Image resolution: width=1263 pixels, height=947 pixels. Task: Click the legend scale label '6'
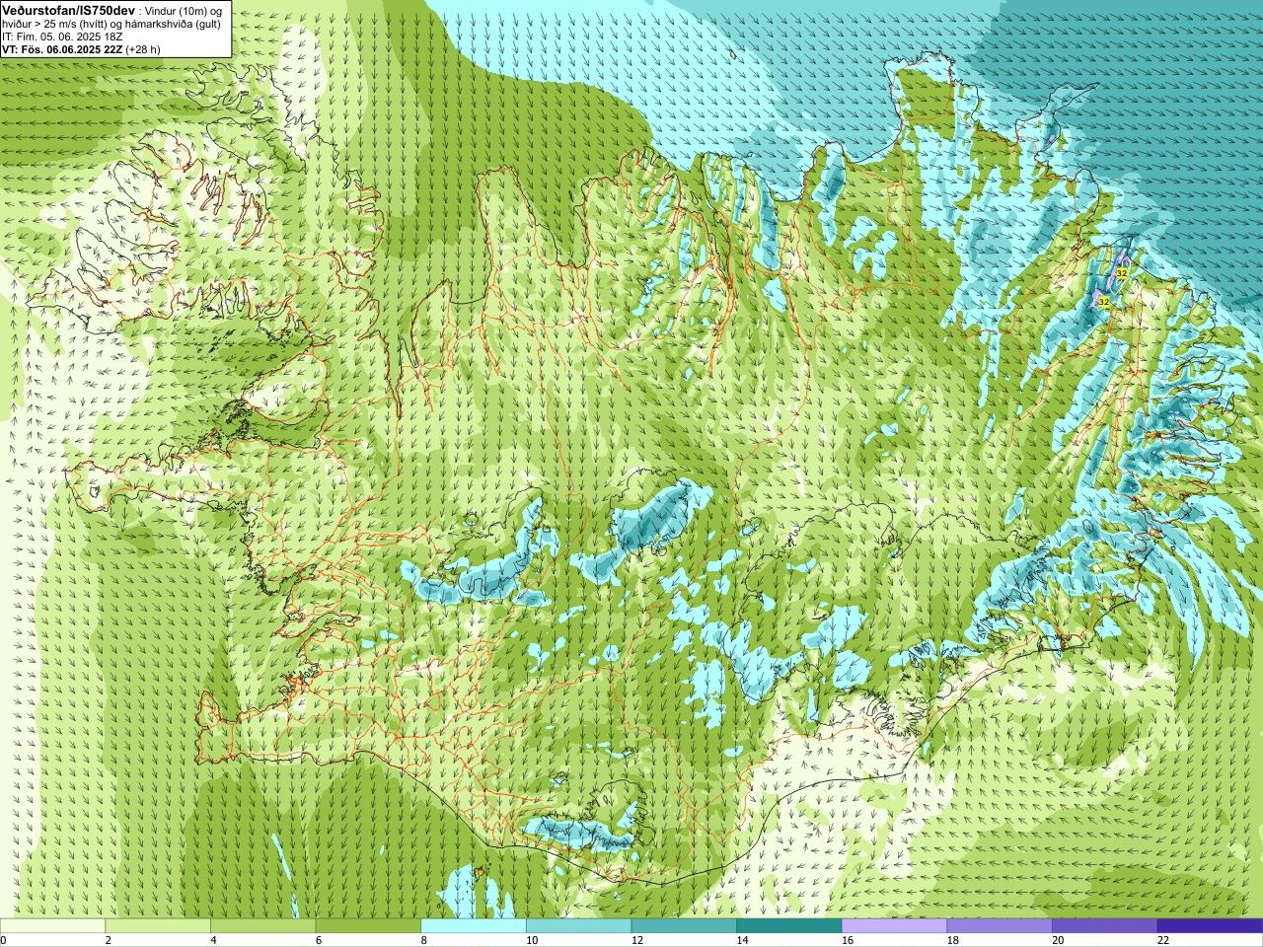coord(319,940)
